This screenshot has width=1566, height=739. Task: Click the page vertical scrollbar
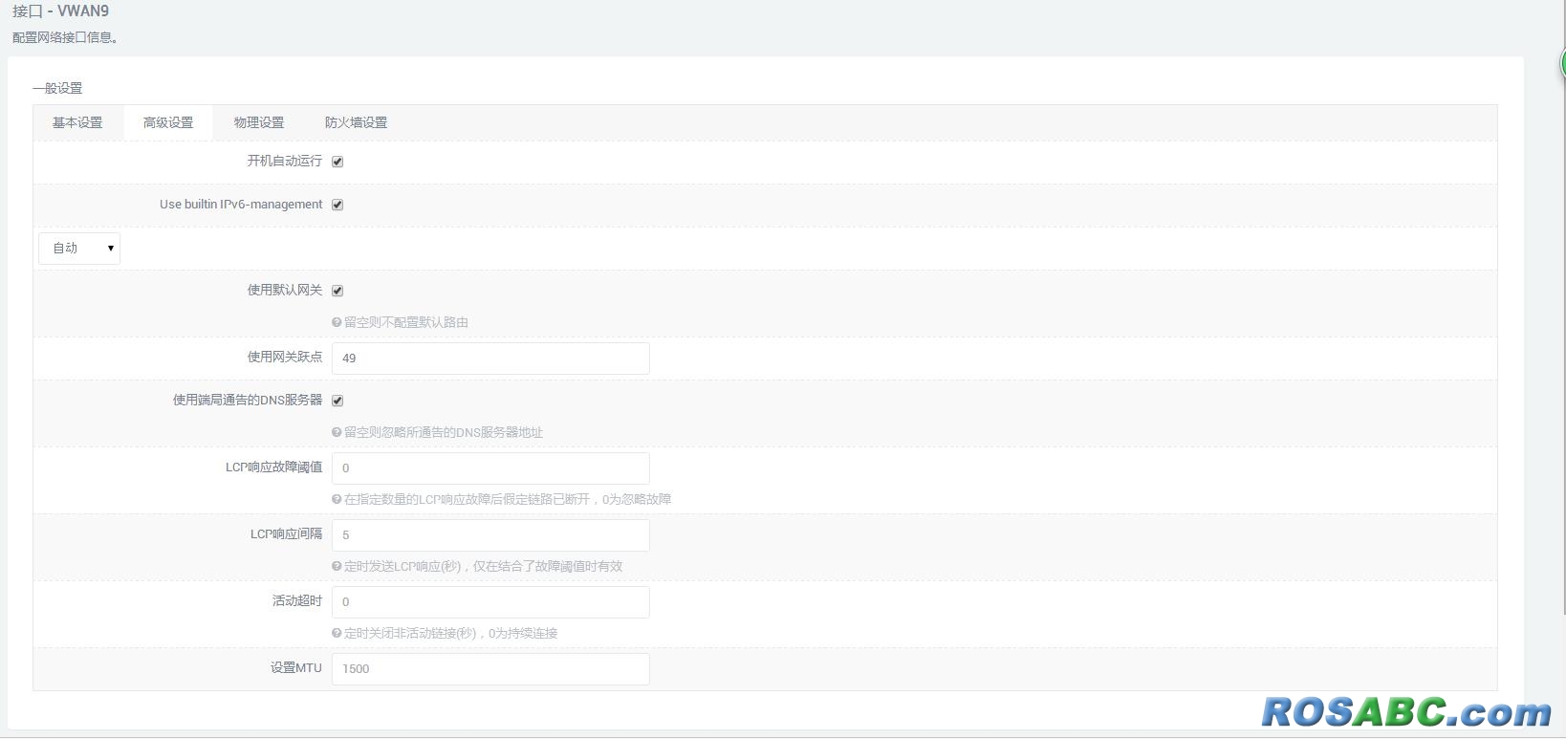(1563, 306)
